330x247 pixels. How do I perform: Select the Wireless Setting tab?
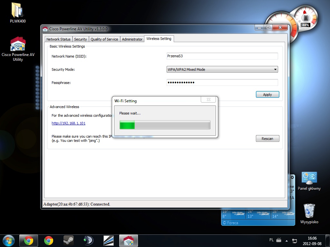tap(159, 39)
